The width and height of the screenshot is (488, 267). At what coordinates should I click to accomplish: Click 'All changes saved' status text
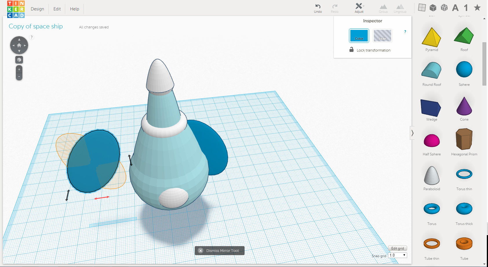(x=94, y=27)
